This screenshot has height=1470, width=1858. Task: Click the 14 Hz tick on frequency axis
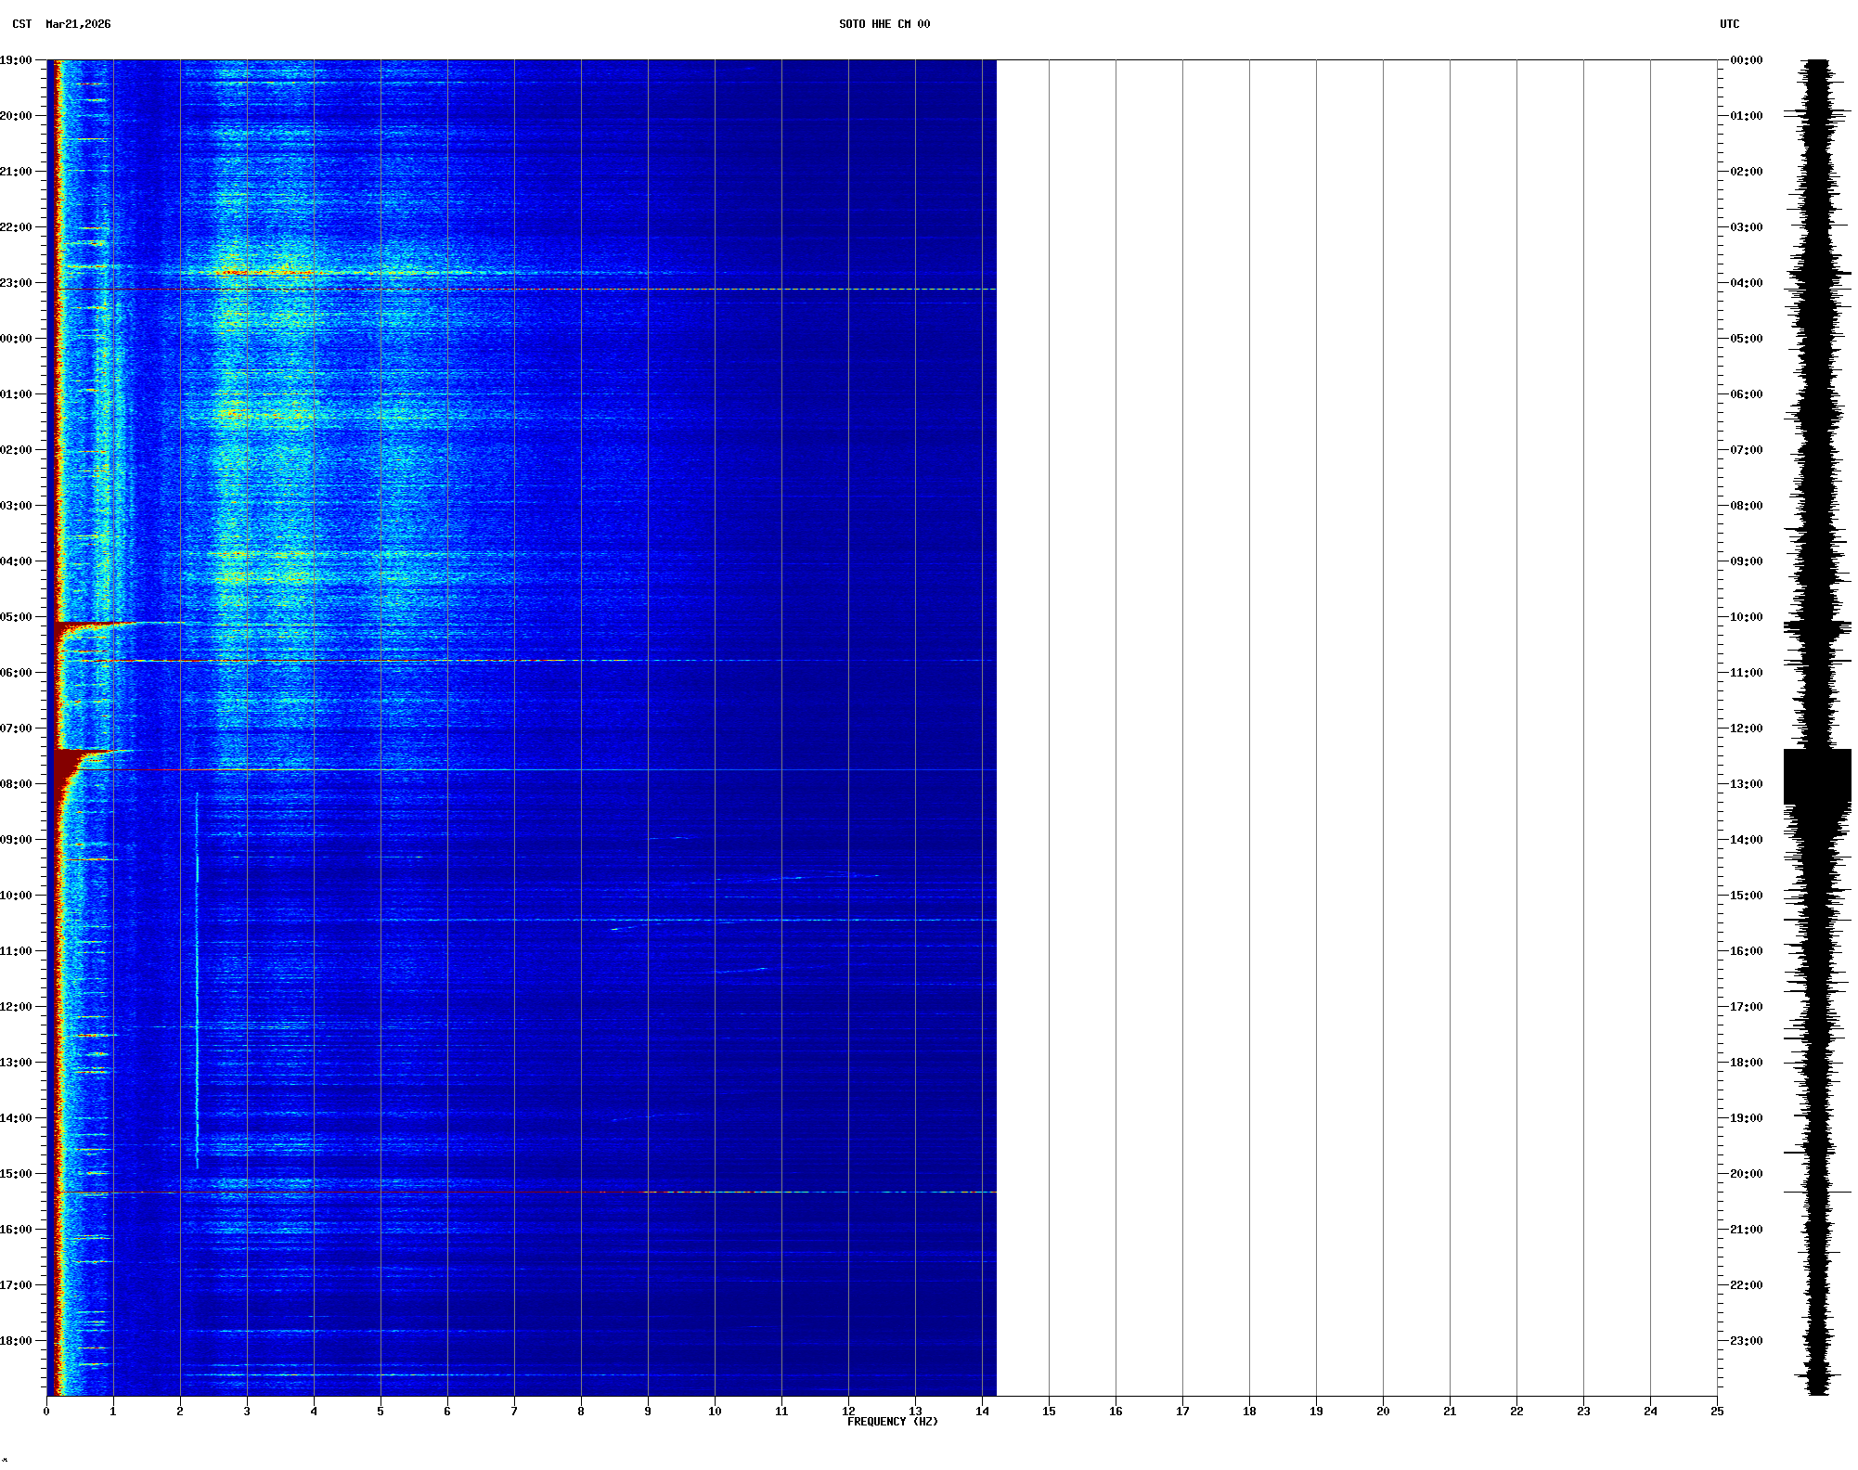[982, 1412]
